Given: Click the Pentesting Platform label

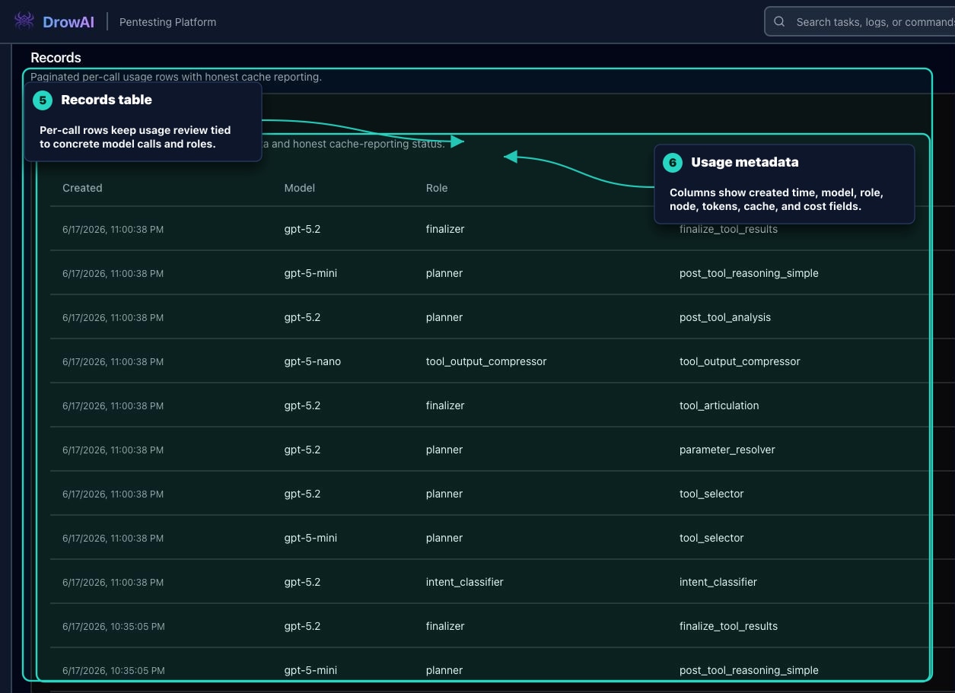Looking at the screenshot, I should 167,22.
